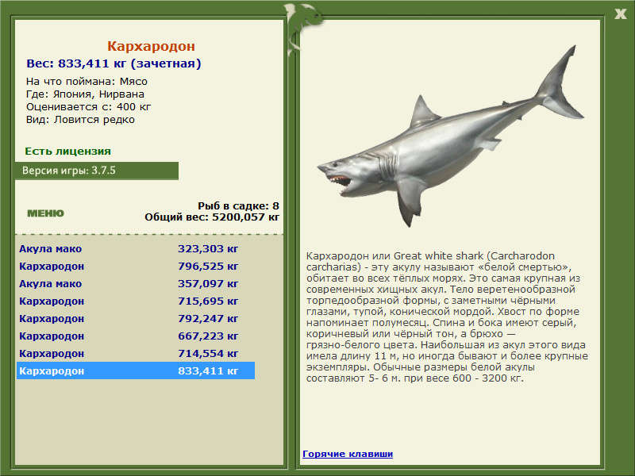
Task: Click the Оценивается с: 400 кг line
Action: click(88, 107)
